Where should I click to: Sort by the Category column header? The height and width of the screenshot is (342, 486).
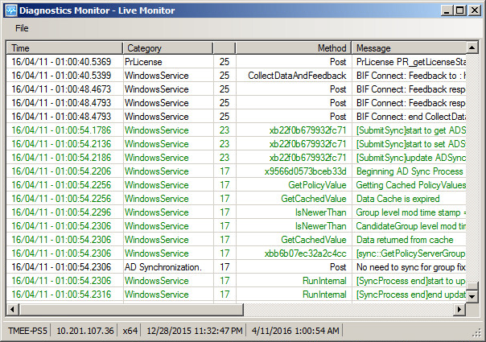point(167,48)
